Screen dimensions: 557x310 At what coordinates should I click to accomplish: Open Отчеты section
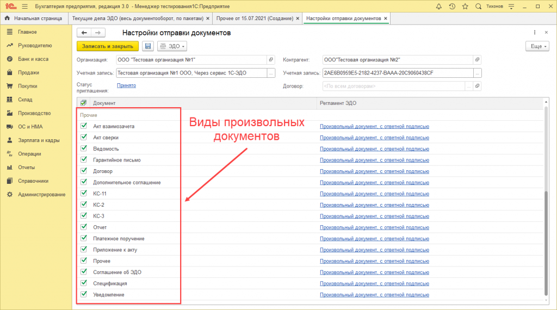click(x=26, y=168)
